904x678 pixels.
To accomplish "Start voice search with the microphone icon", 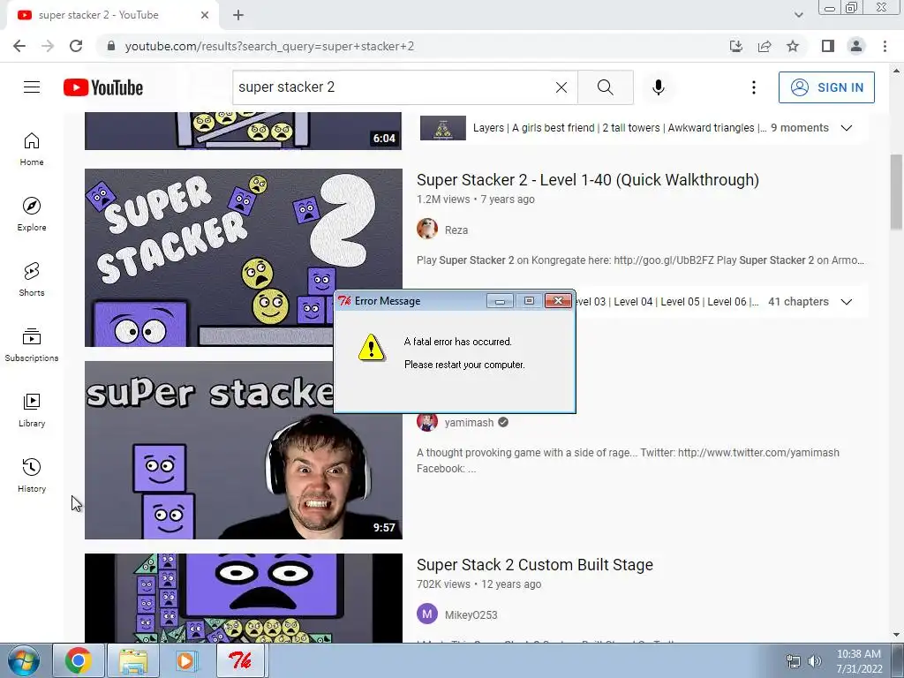I will pos(658,87).
